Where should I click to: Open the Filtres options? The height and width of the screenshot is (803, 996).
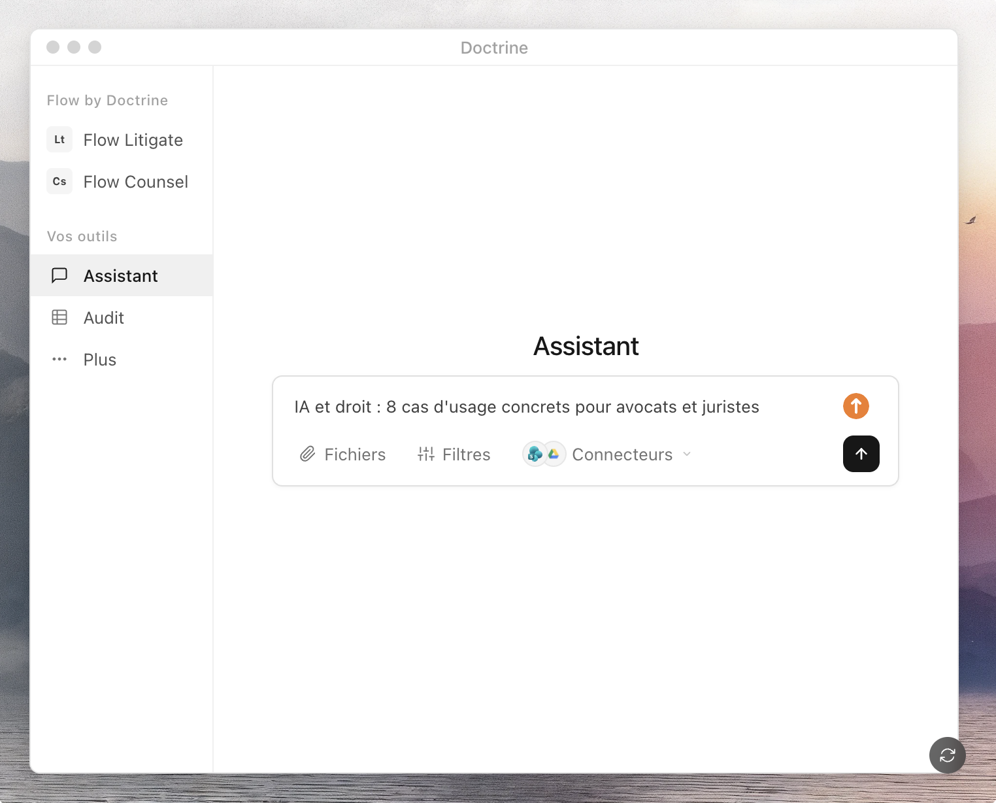tap(454, 454)
